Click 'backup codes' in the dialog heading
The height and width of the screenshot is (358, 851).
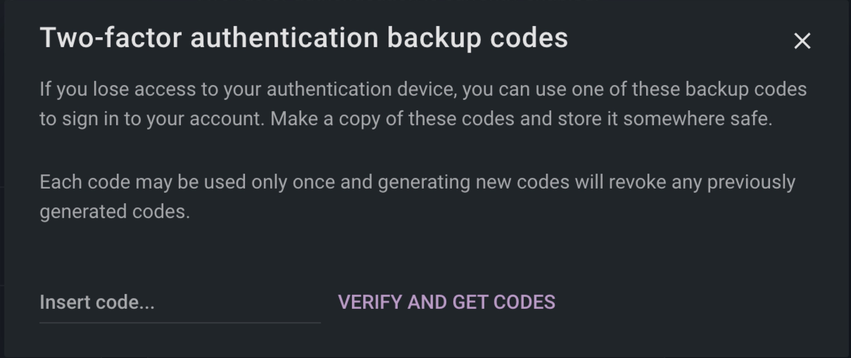point(477,37)
